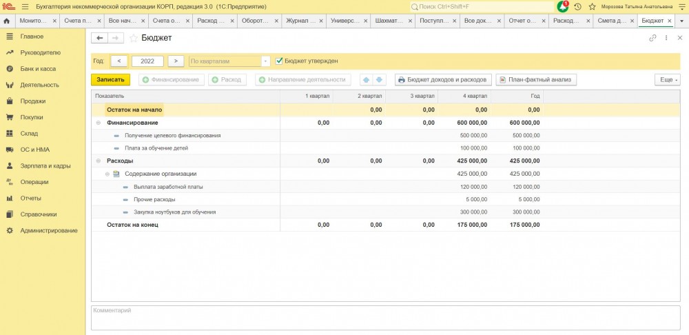Image resolution: width=689 pixels, height=335 pixels.
Task: Click Бюджет доходов и расходов print button
Action: tap(443, 80)
